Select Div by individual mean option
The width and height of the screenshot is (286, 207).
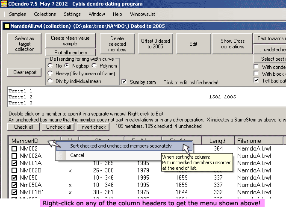coord(50,81)
